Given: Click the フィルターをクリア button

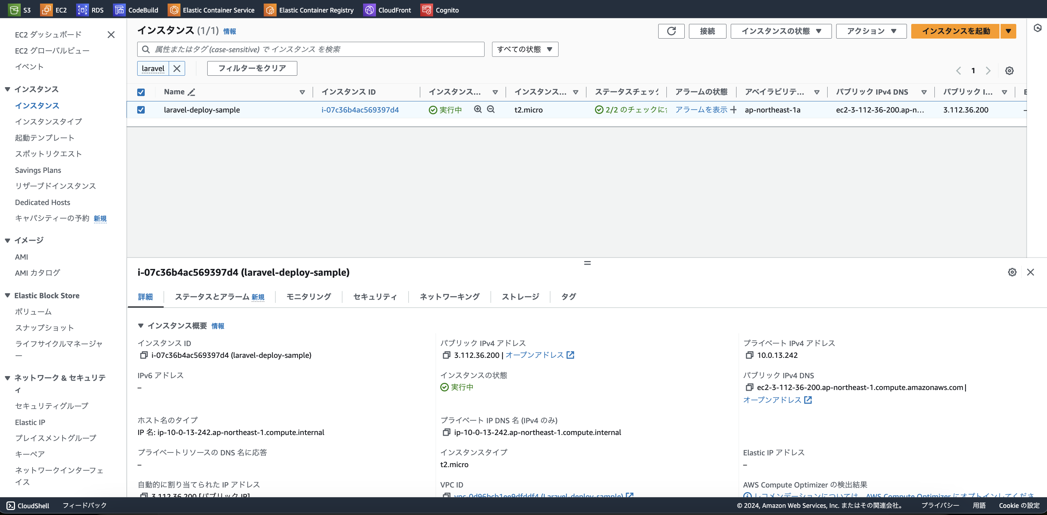Looking at the screenshot, I should [252, 68].
